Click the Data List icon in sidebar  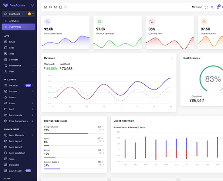(x=6, y=86)
